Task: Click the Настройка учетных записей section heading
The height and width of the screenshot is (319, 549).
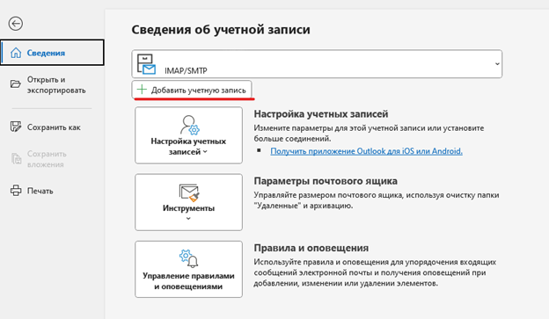Action: [x=321, y=114]
